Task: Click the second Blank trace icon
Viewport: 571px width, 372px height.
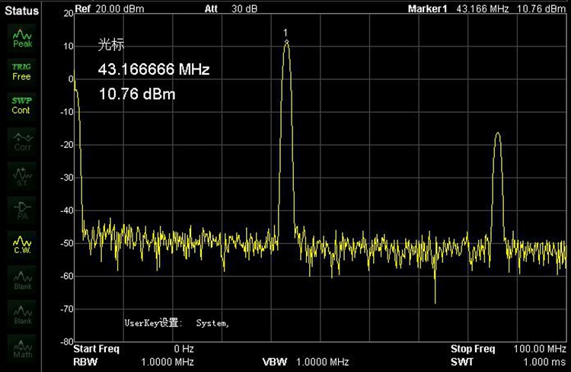Action: [22, 314]
